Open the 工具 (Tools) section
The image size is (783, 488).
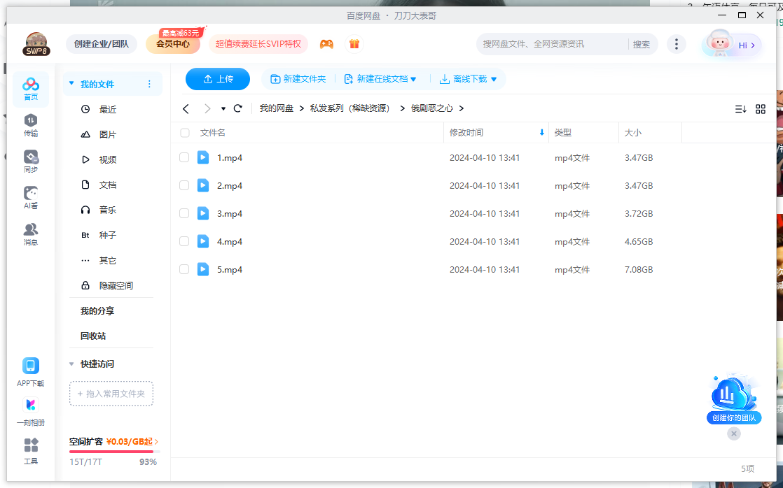30,451
